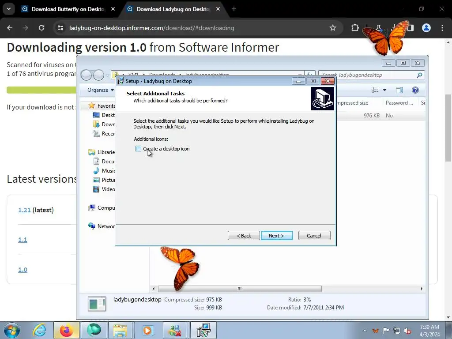Click Explorer horizontal scrollbar right arrow

click(x=422, y=289)
